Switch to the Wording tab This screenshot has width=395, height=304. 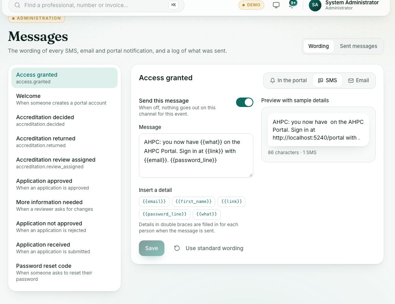tap(318, 46)
